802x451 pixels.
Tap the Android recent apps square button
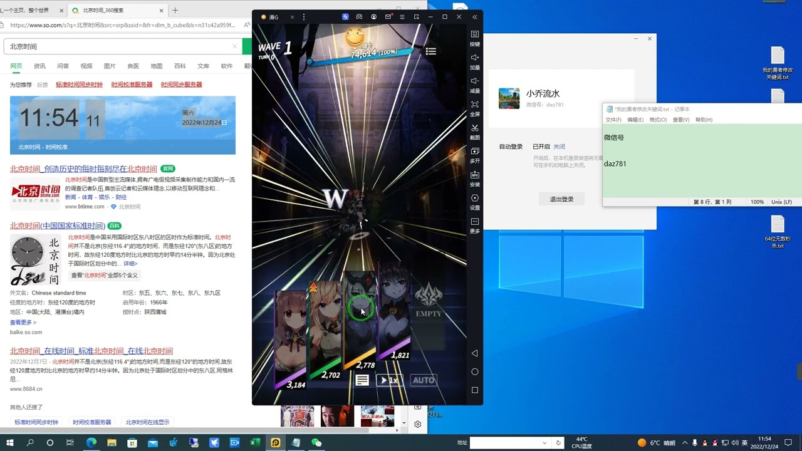tap(474, 390)
